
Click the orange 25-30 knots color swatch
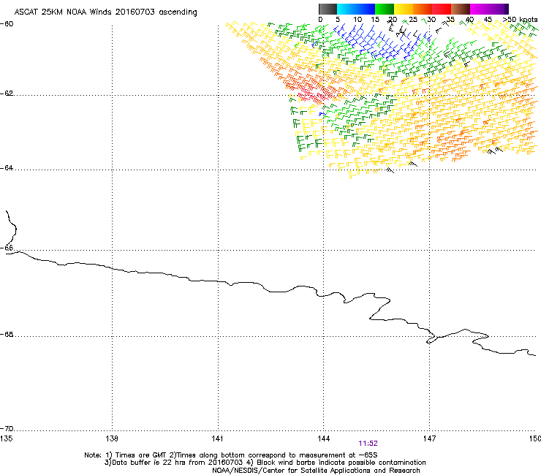pos(423,9)
